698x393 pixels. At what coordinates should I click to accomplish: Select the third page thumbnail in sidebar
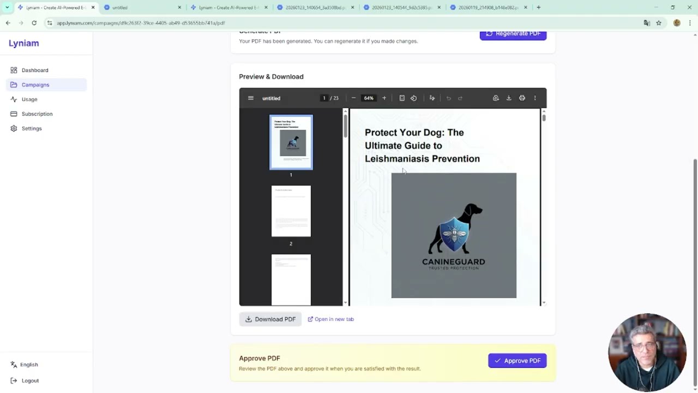pyautogui.click(x=291, y=280)
